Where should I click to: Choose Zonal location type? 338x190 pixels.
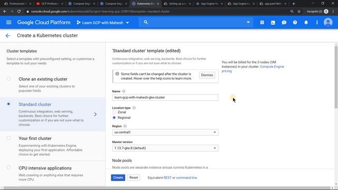click(114, 112)
